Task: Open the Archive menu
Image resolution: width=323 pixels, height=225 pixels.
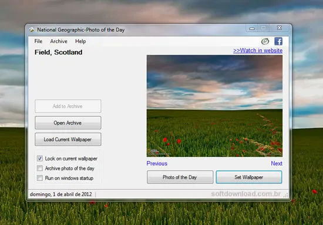Action: 59,41
